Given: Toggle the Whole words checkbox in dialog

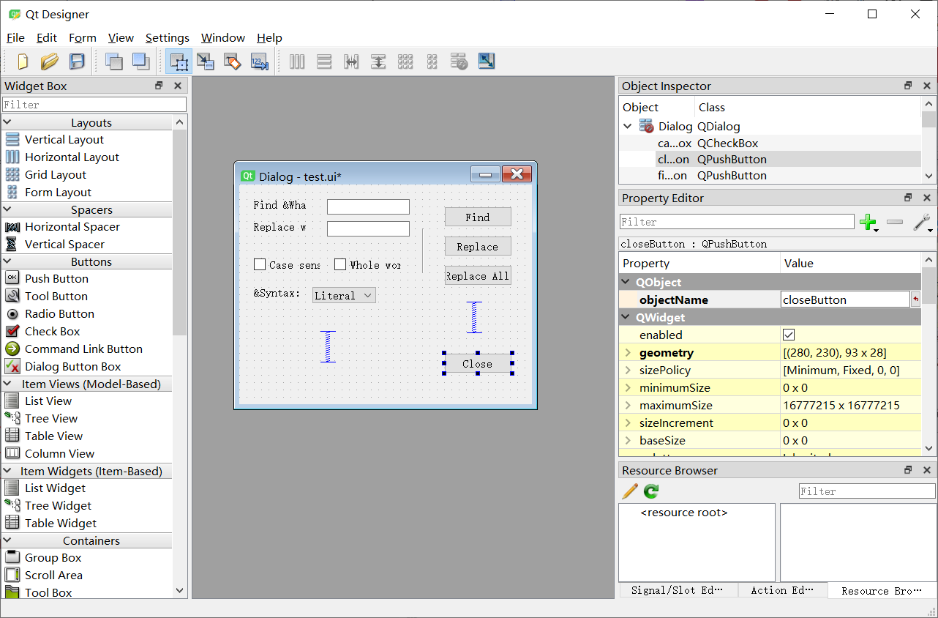Looking at the screenshot, I should point(340,265).
